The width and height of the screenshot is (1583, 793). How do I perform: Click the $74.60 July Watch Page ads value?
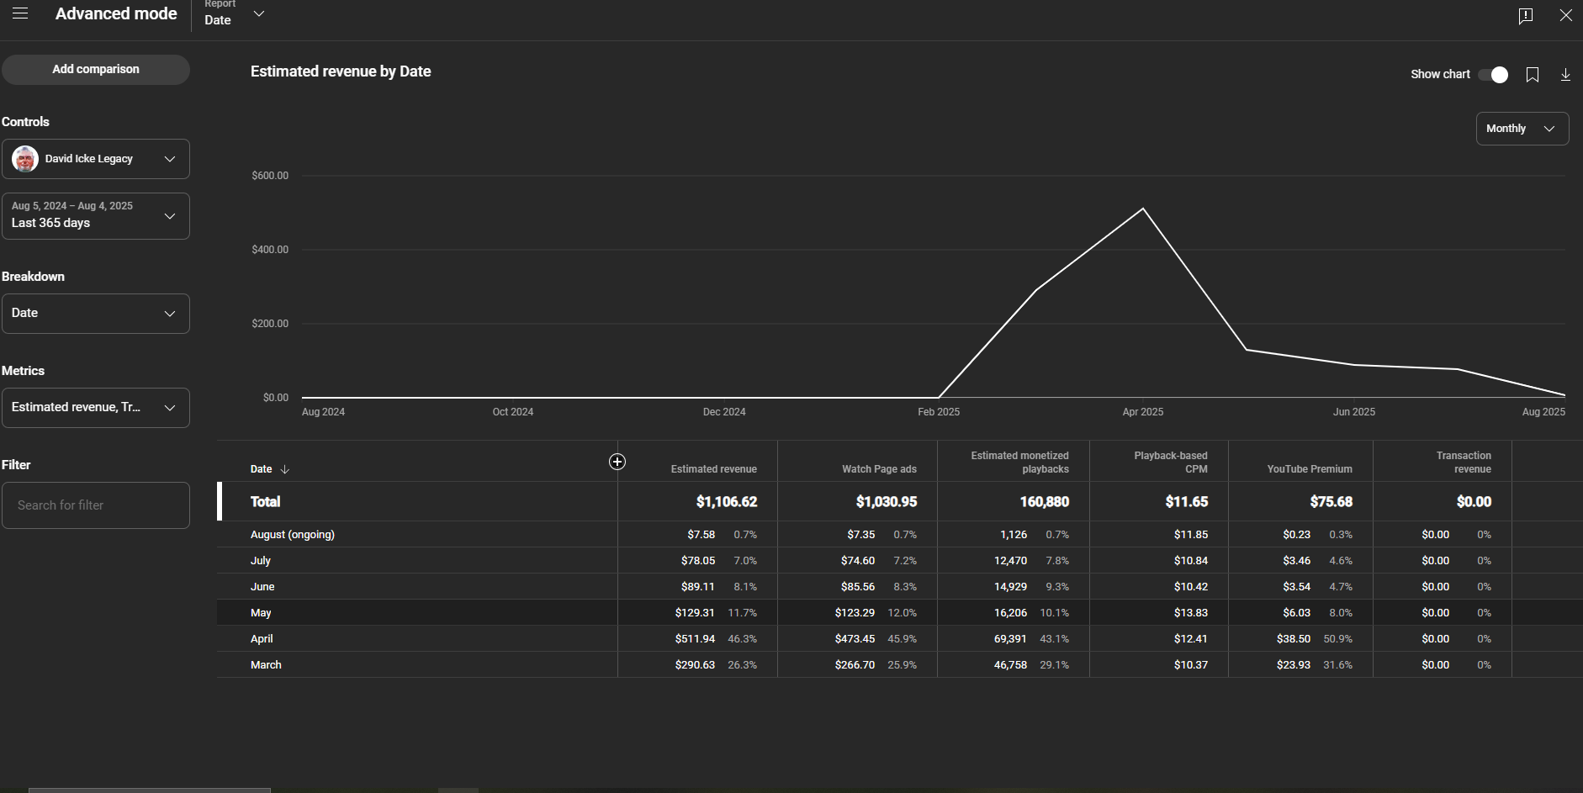[858, 561]
